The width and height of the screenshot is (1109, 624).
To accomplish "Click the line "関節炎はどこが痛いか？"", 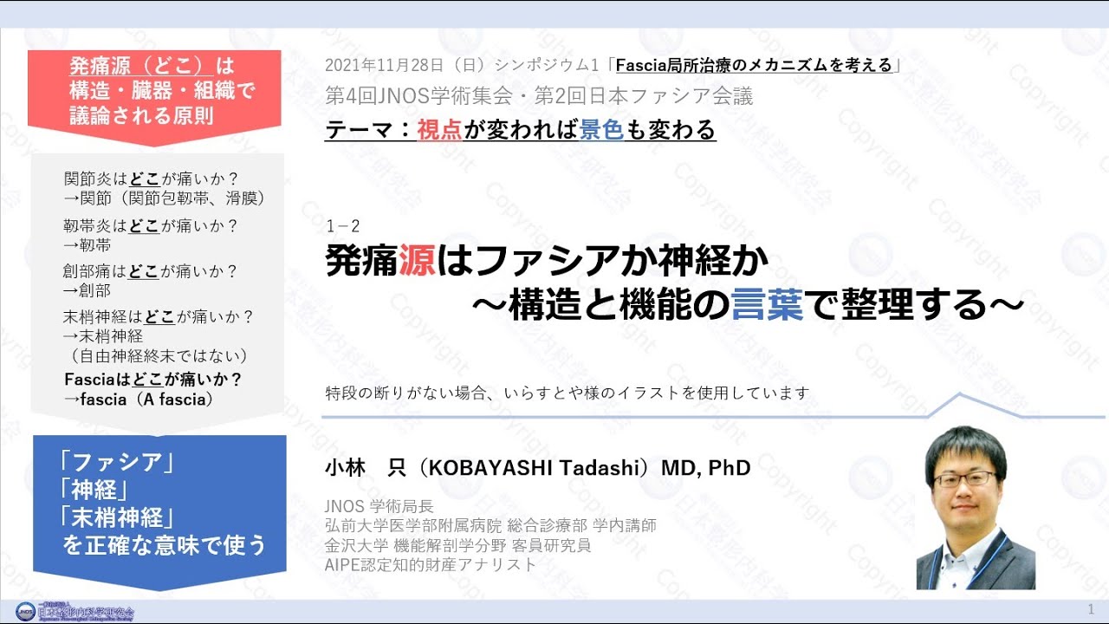I will pos(152,179).
